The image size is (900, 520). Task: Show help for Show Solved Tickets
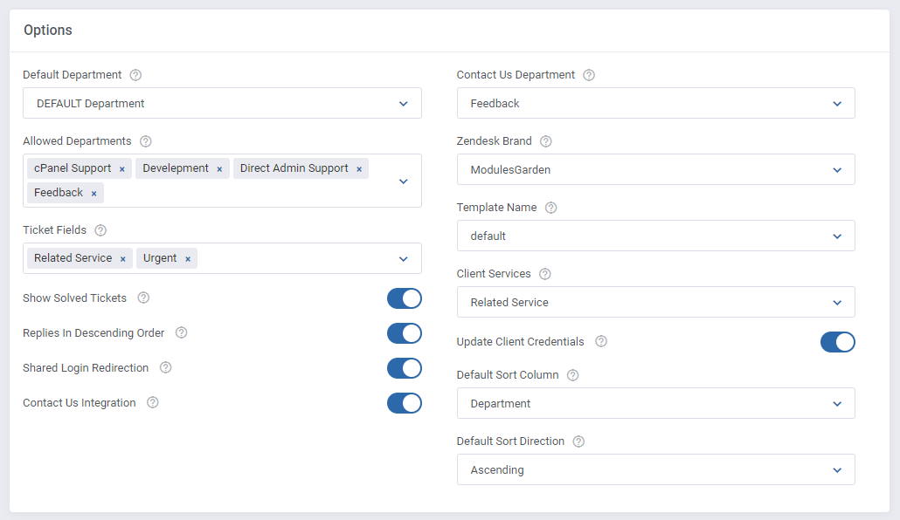click(143, 298)
